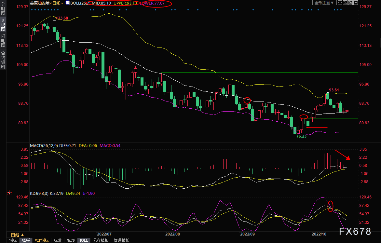Click the BOLL indicator chart icon
This screenshot has width=381, height=243.
click(67, 3)
